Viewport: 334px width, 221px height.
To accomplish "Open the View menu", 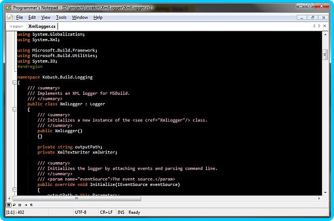I will point(46,18).
